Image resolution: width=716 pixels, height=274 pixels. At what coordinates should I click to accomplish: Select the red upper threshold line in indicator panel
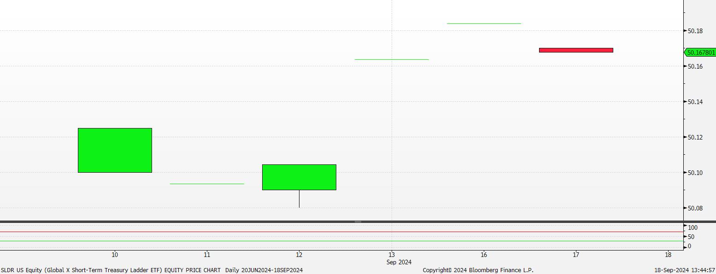point(341,232)
